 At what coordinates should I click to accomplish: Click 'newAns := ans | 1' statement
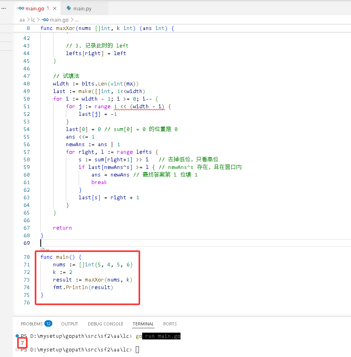coord(93,144)
